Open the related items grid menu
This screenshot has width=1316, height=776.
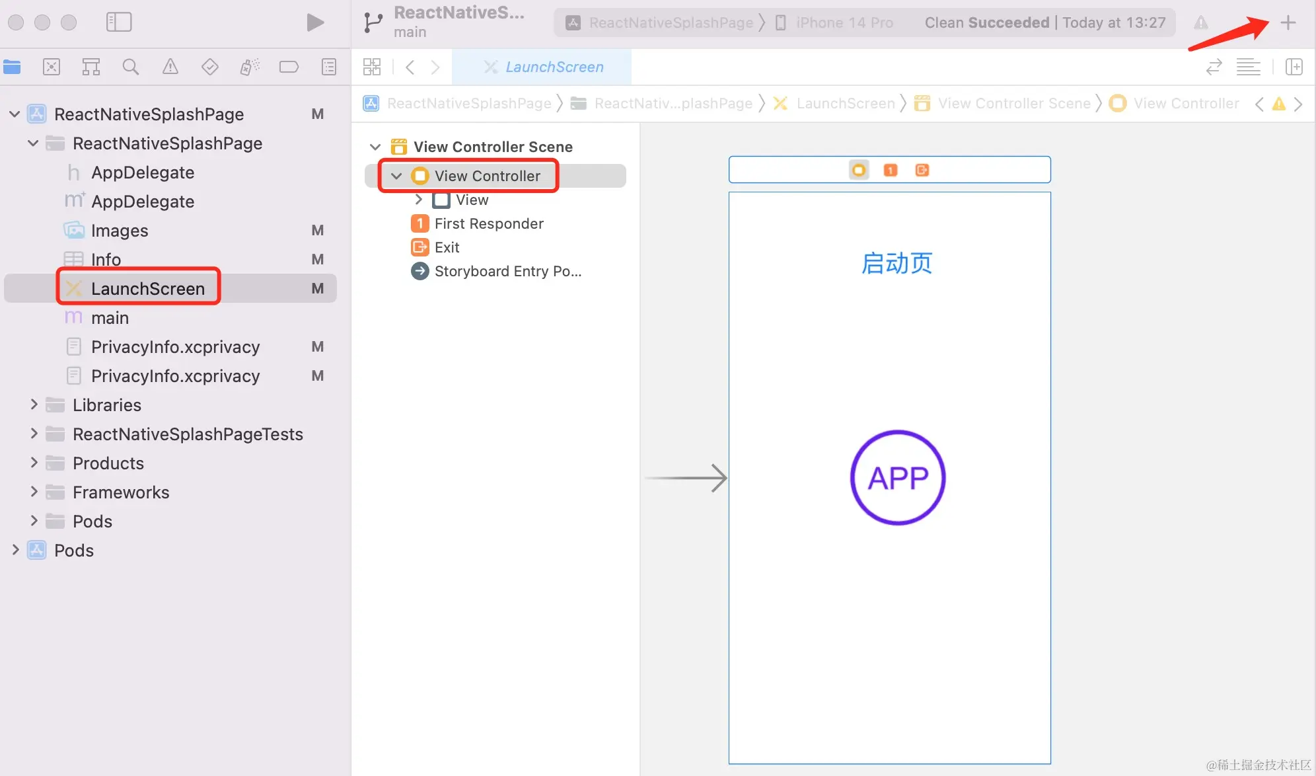[372, 67]
